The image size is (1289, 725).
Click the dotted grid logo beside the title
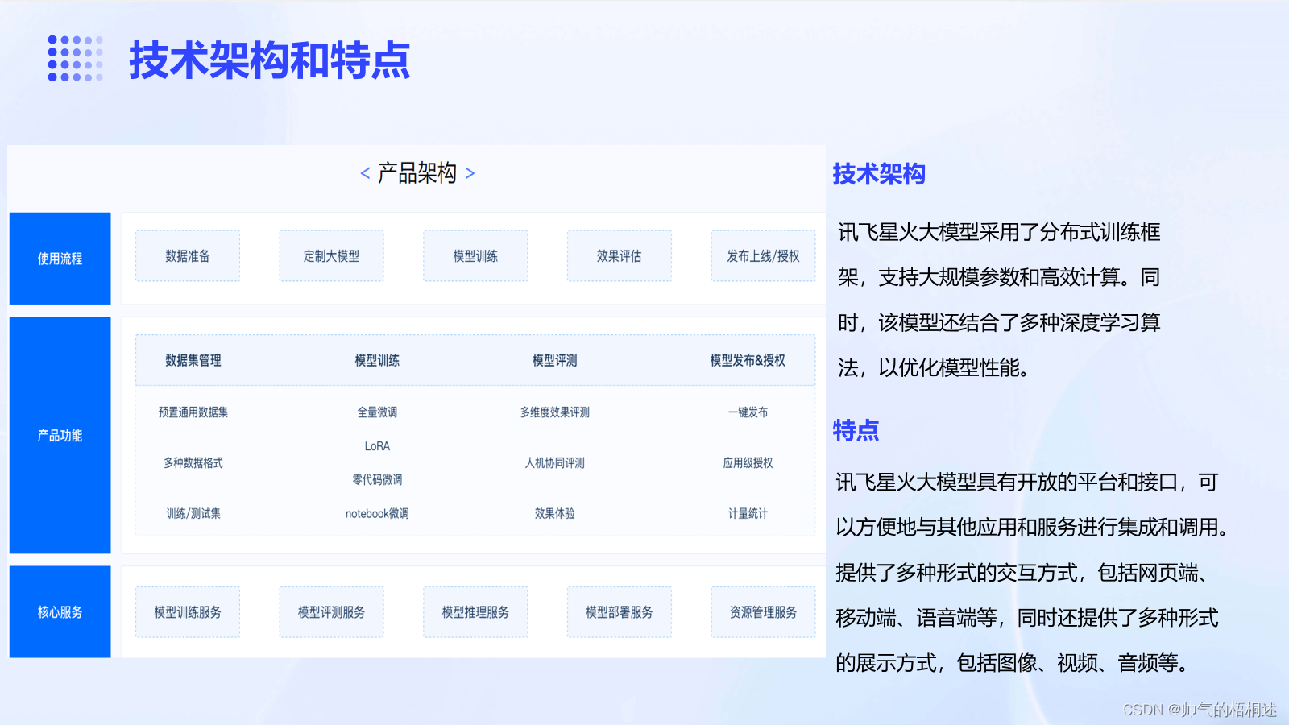[75, 58]
